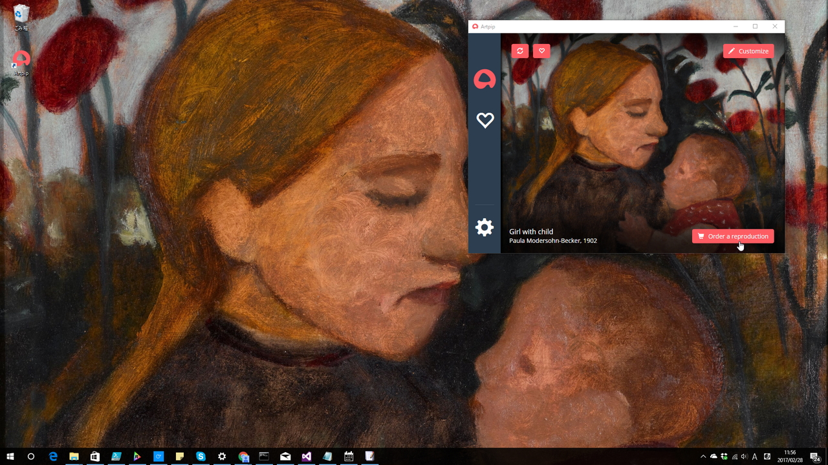Open Artpip settings via the gear icon
This screenshot has height=465, width=828.
coord(485,227)
